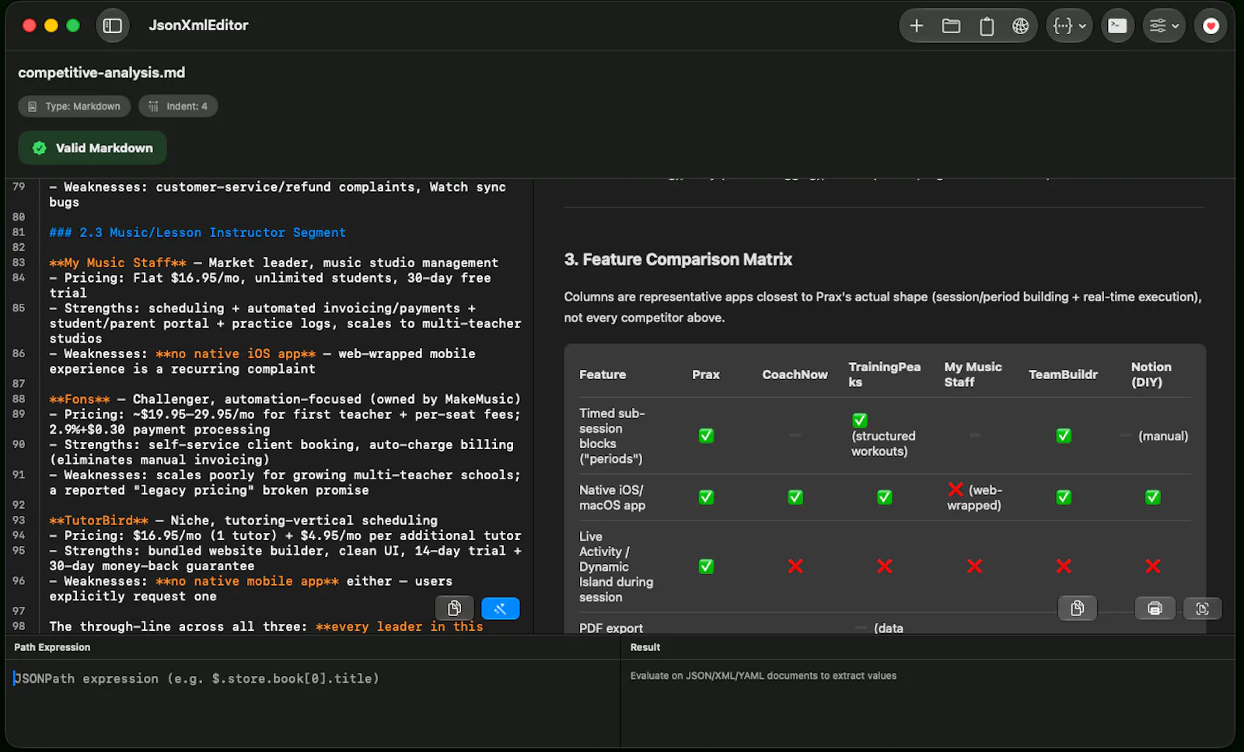The height and width of the screenshot is (752, 1244).
Task: Click the '**My Music Staff**' line in editor
Action: 274,263
